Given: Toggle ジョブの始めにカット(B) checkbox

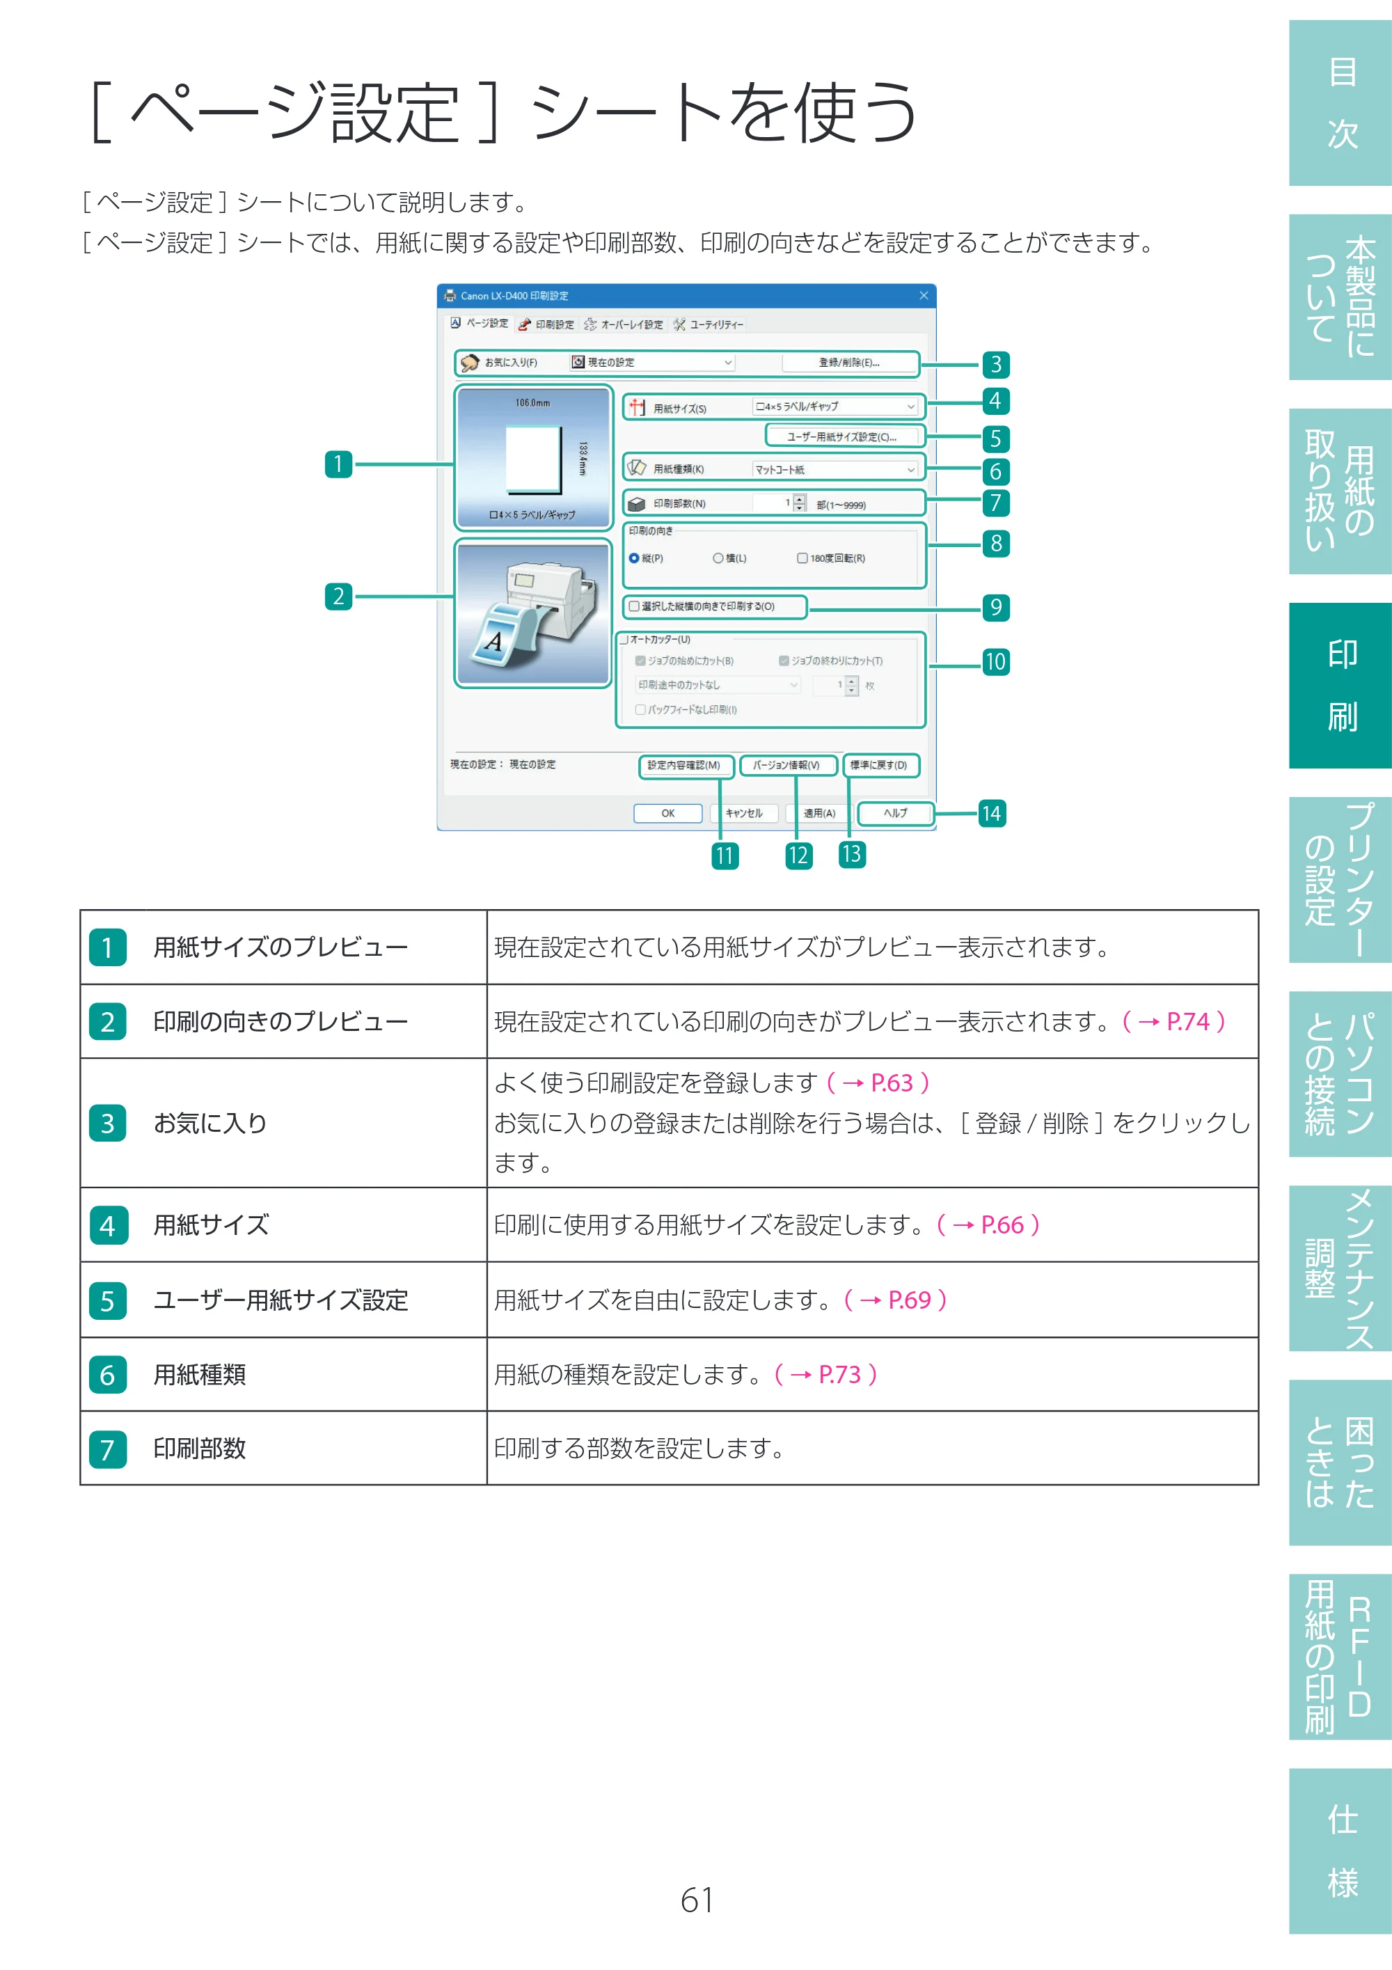Looking at the screenshot, I should coord(640,661).
